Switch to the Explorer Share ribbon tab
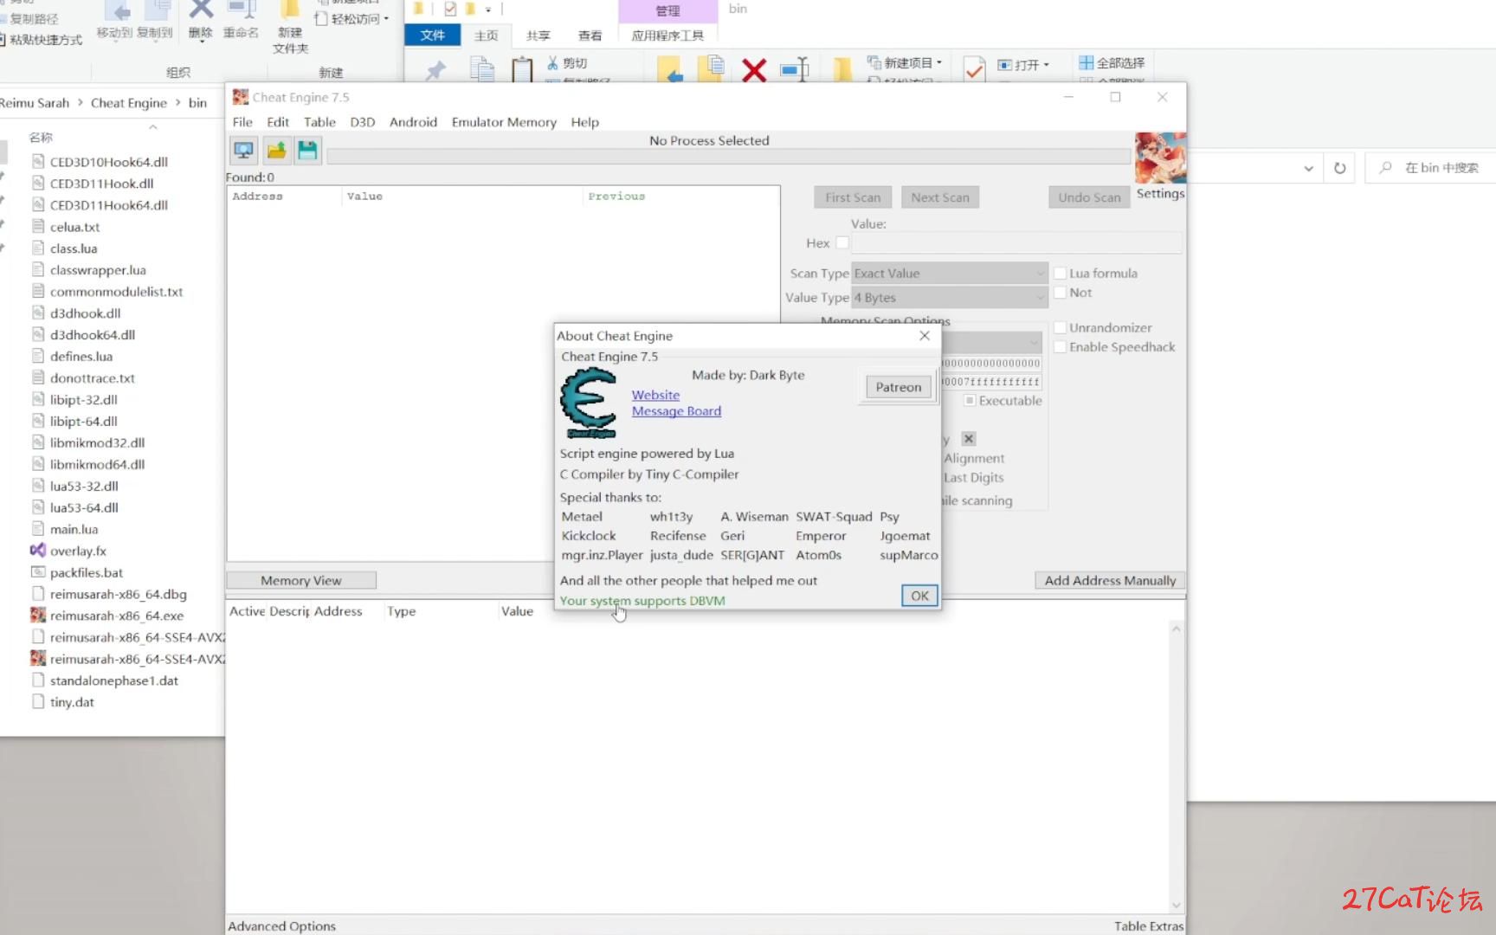 coord(538,35)
